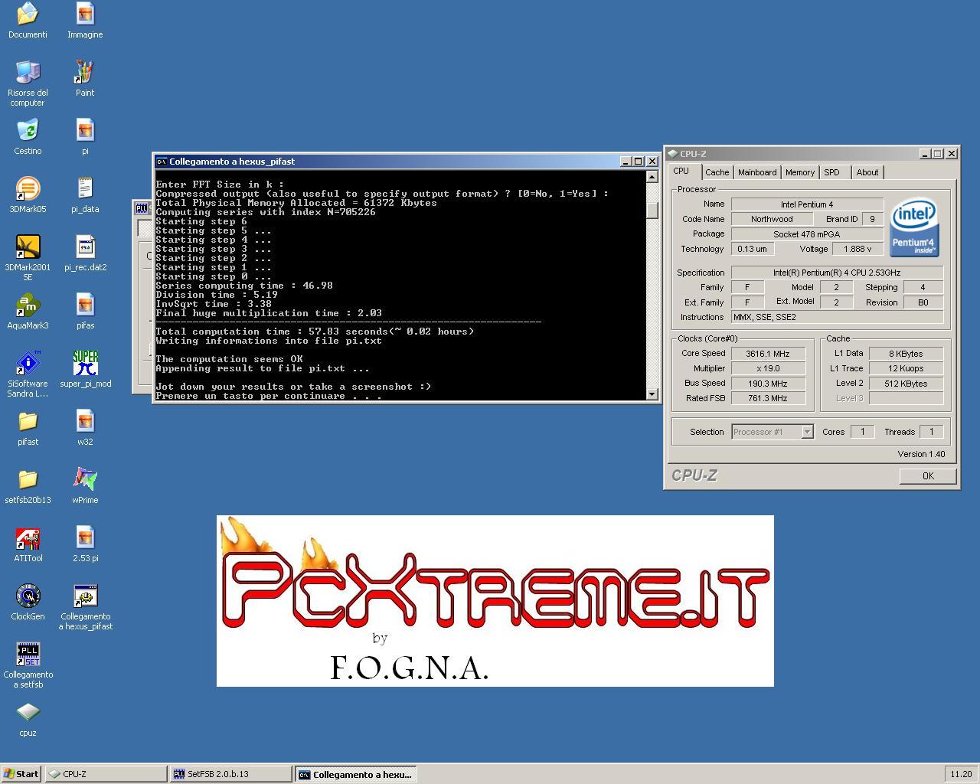Click OK button in CPU-Z
The width and height of the screenshot is (980, 784).
[928, 475]
